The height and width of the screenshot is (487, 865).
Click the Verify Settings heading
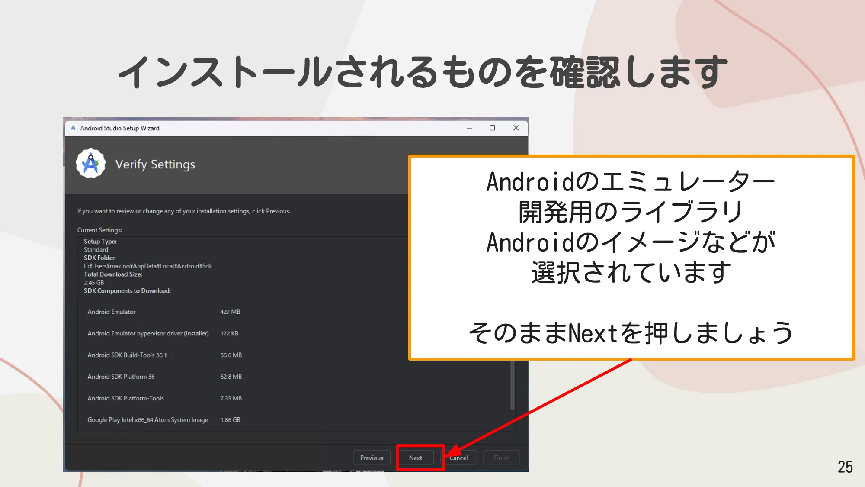pos(155,164)
